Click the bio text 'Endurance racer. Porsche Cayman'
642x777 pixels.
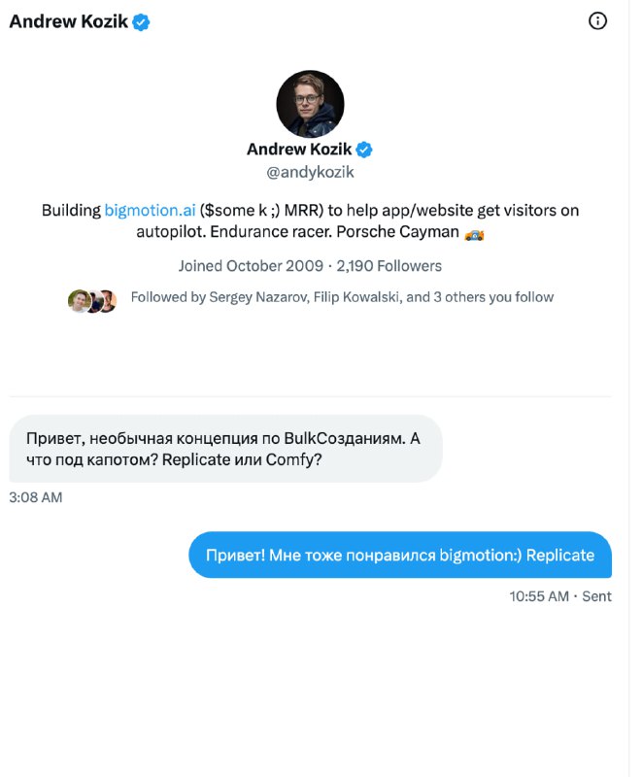[350, 234]
